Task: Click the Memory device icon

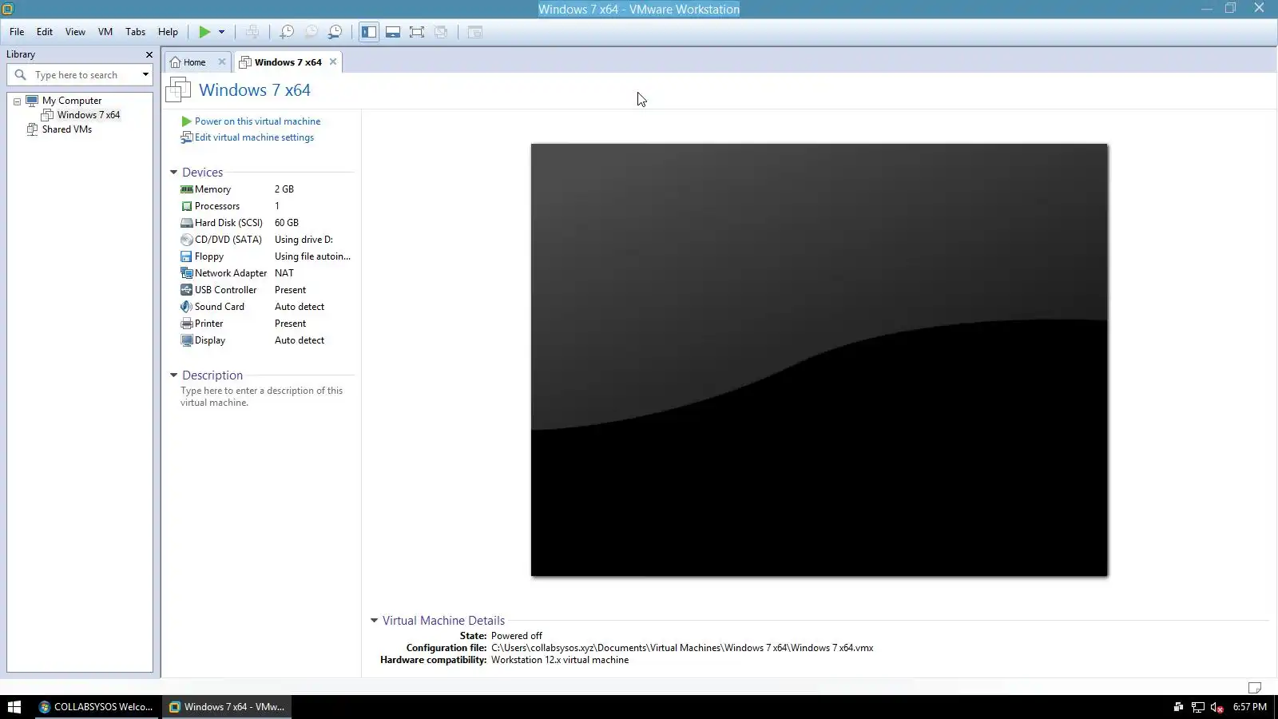Action: pos(187,189)
